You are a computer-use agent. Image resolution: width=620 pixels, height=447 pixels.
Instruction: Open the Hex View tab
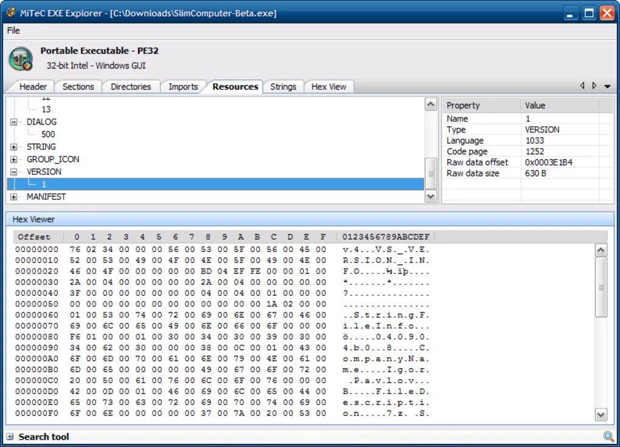pyautogui.click(x=329, y=87)
